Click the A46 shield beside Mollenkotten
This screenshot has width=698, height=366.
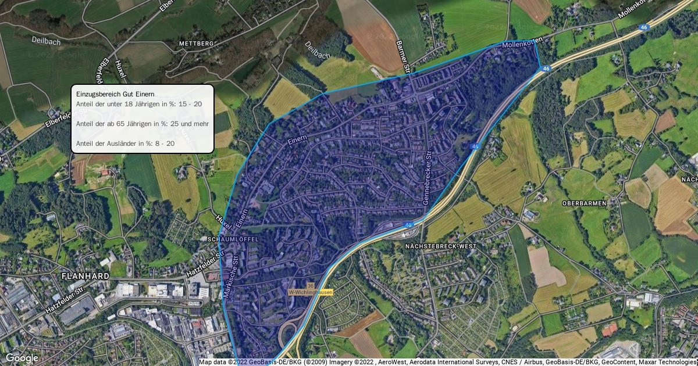tap(545, 69)
